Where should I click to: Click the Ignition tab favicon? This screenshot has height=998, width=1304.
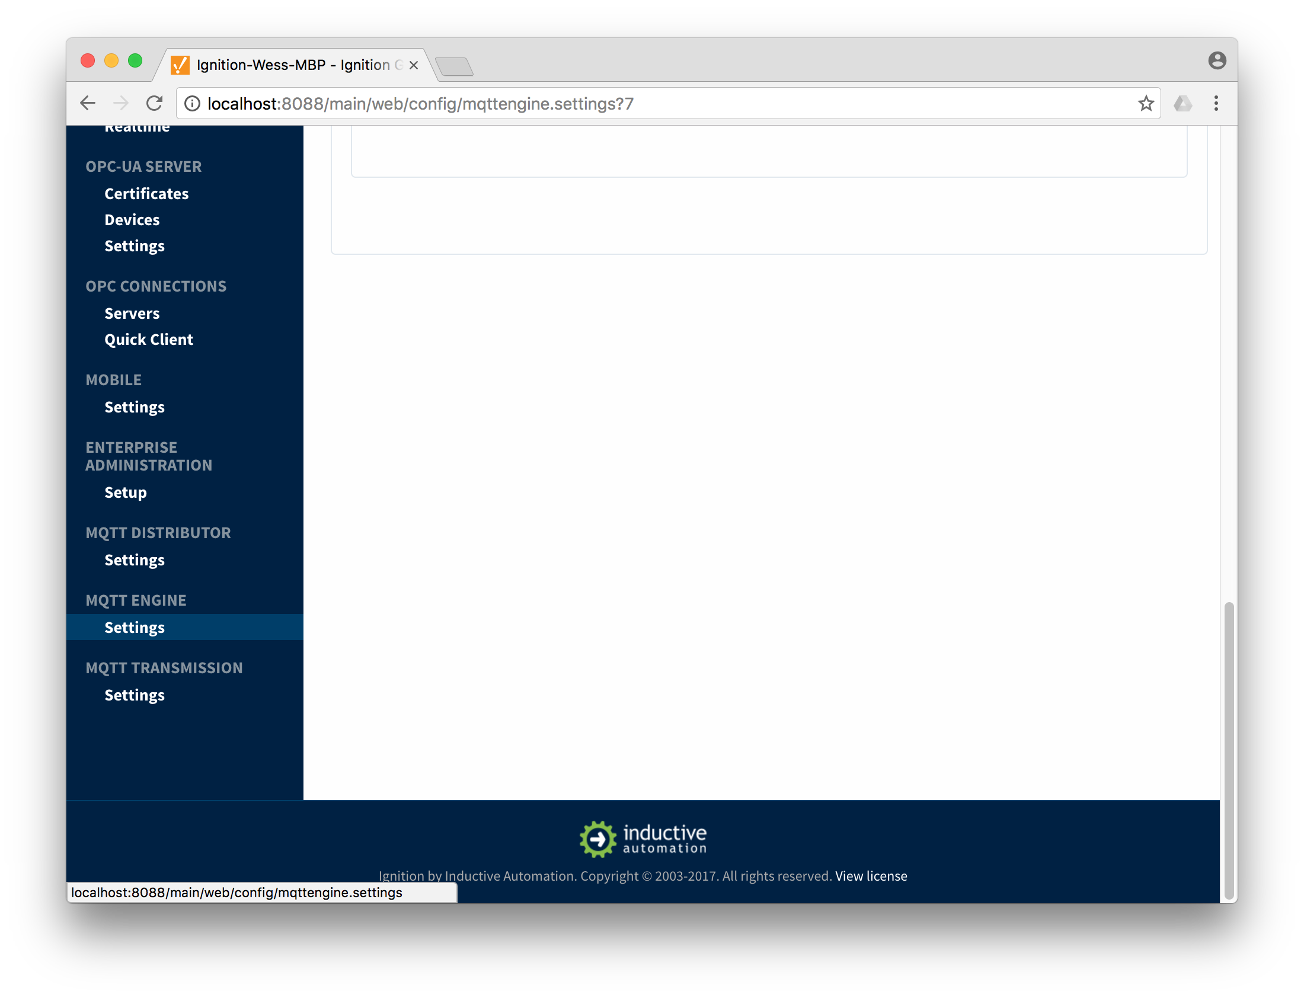coord(180,65)
